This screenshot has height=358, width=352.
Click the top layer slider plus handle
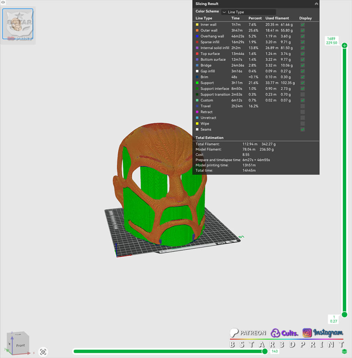(344, 46)
